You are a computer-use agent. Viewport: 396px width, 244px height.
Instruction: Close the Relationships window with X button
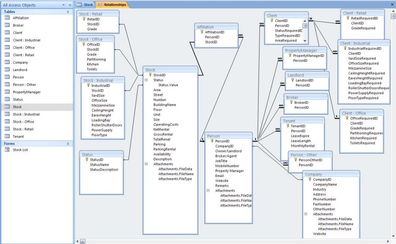(x=393, y=4)
